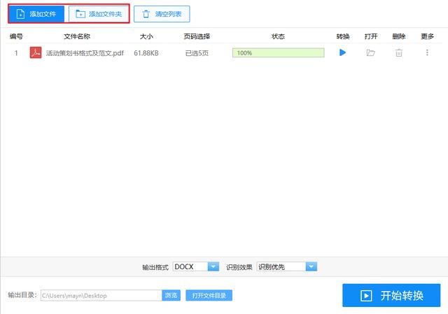Viewport: 448px width, 314px height.
Task: Click the 打开文件目录 button
Action: [x=209, y=295]
